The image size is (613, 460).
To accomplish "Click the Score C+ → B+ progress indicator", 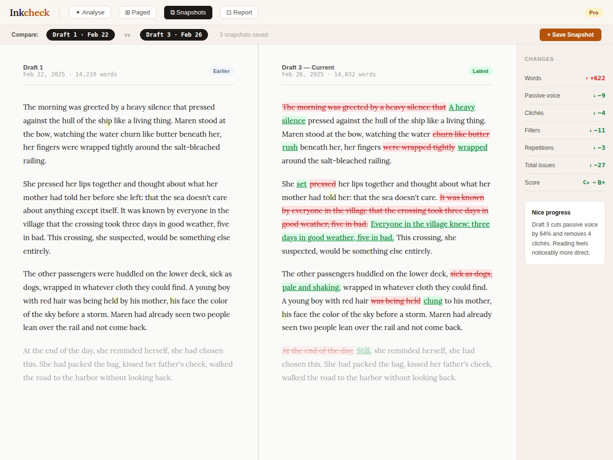I will click(x=595, y=182).
